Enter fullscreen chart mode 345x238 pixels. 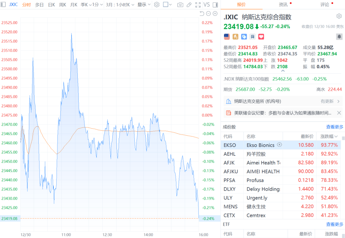point(197,5)
